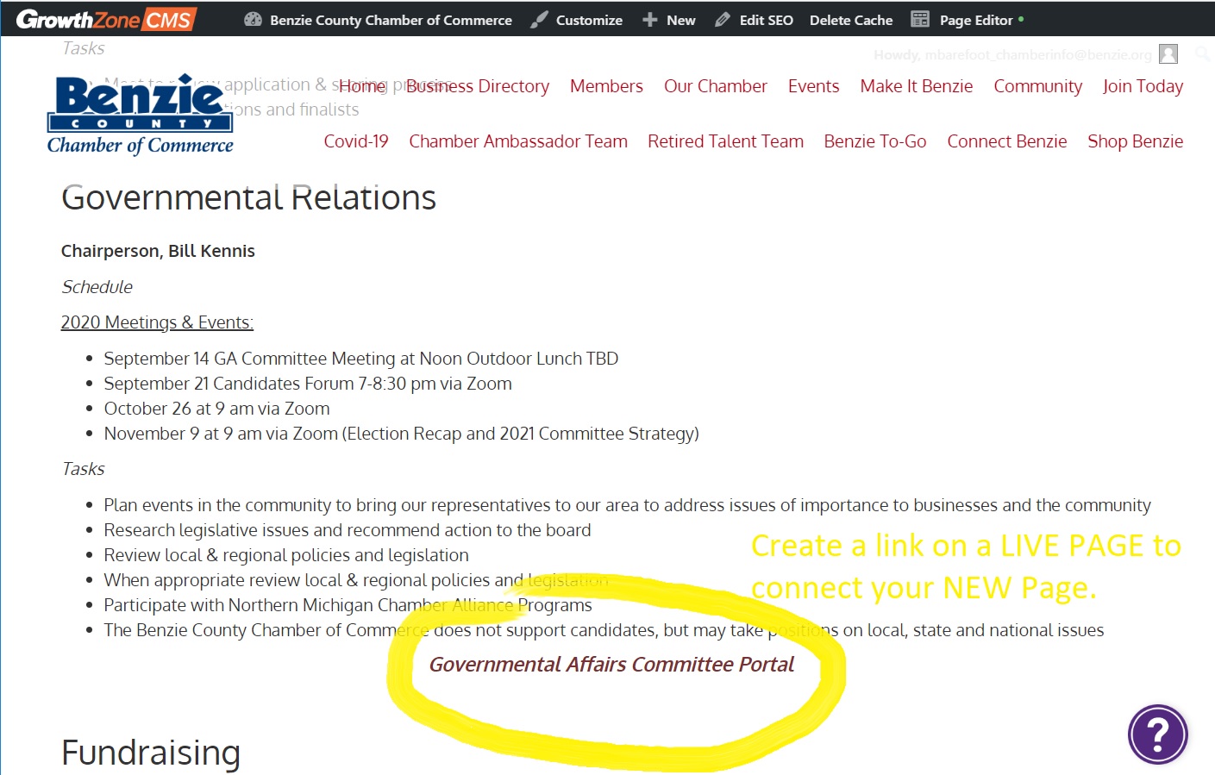Click the Chairperson, Bill Kennis text

point(158,251)
